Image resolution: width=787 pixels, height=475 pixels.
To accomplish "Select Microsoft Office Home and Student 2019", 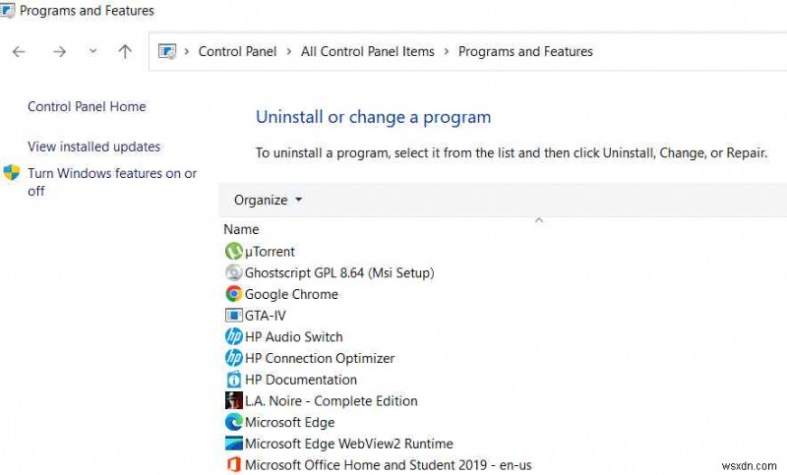I will (x=388, y=464).
